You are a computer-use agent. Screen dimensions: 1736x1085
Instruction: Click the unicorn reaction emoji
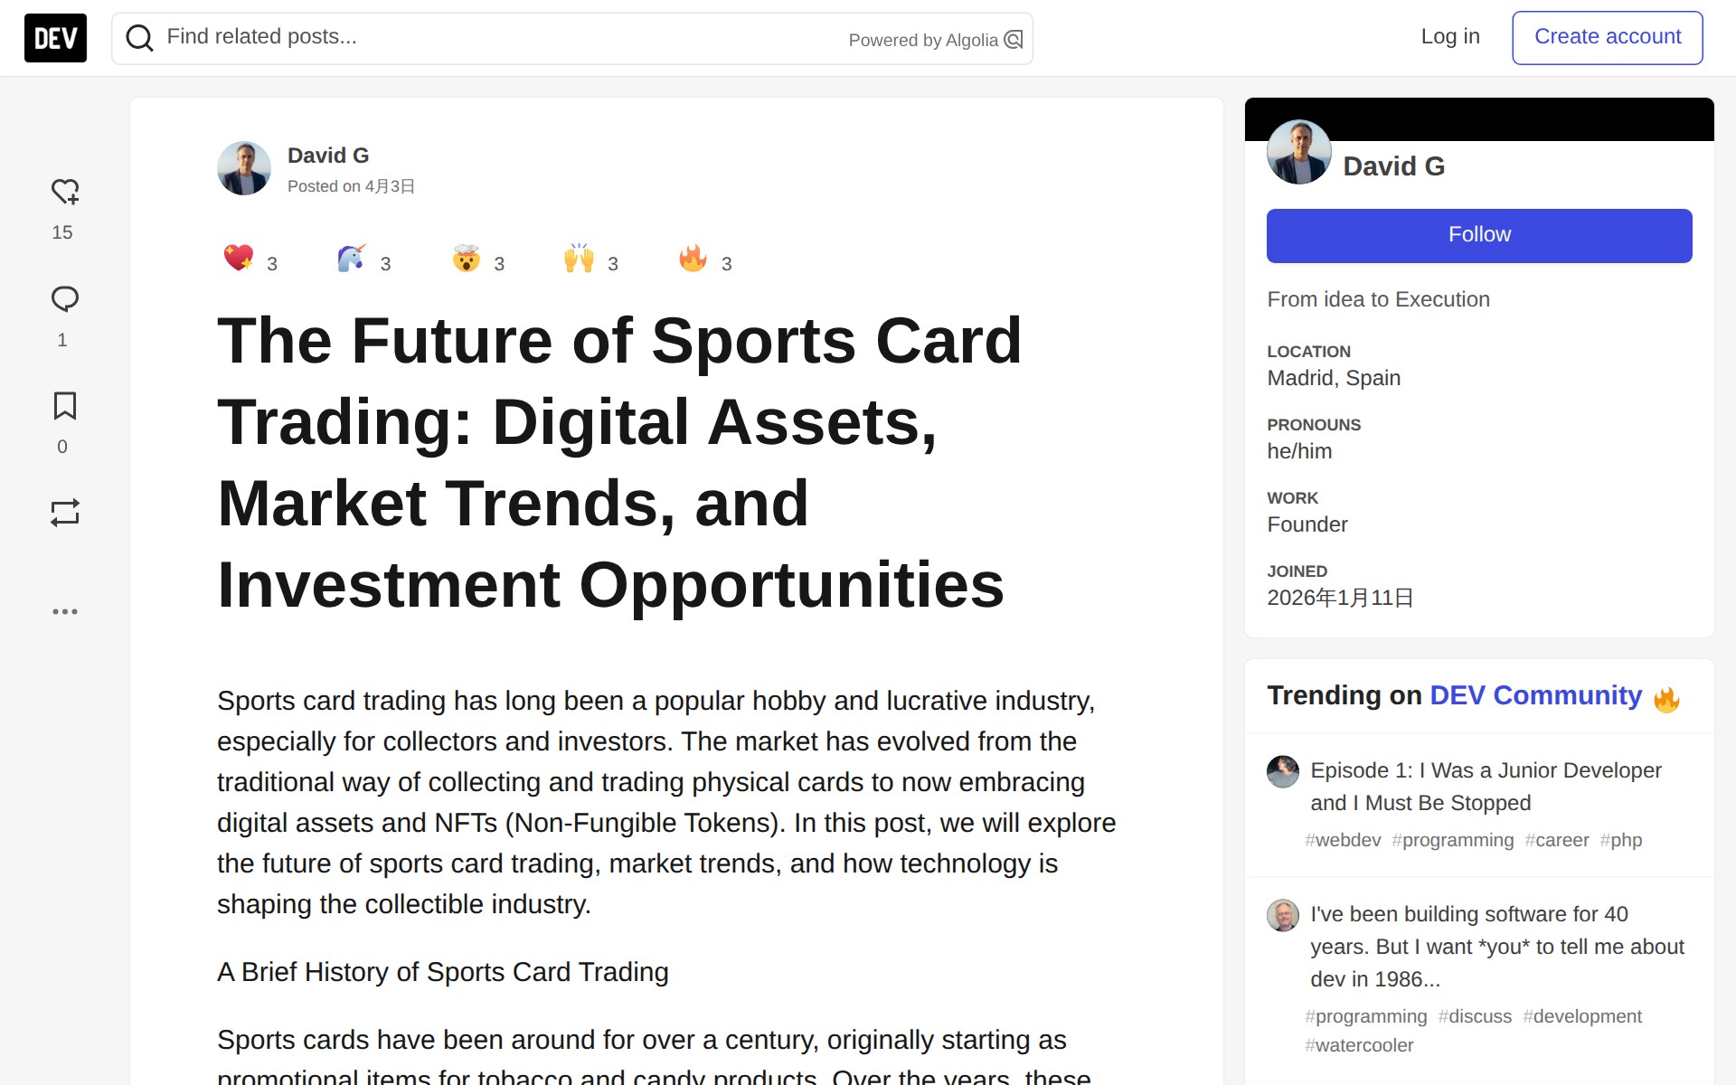(x=352, y=259)
